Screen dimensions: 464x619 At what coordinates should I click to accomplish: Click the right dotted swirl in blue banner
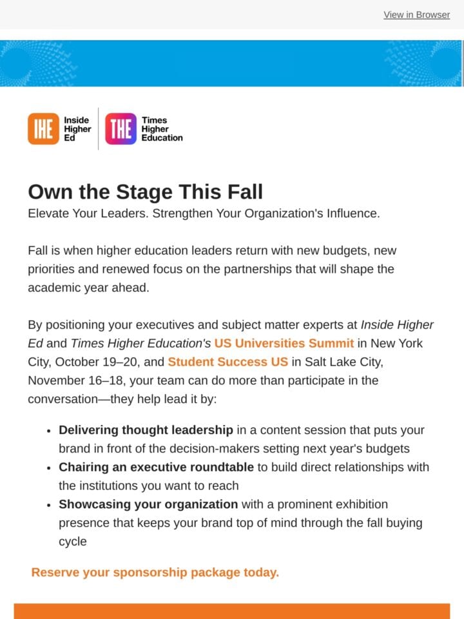pos(424,63)
